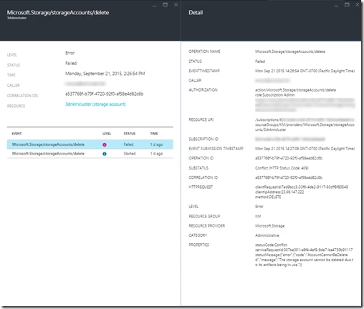Click the statusCode:Conflict properties line

coord(271,245)
